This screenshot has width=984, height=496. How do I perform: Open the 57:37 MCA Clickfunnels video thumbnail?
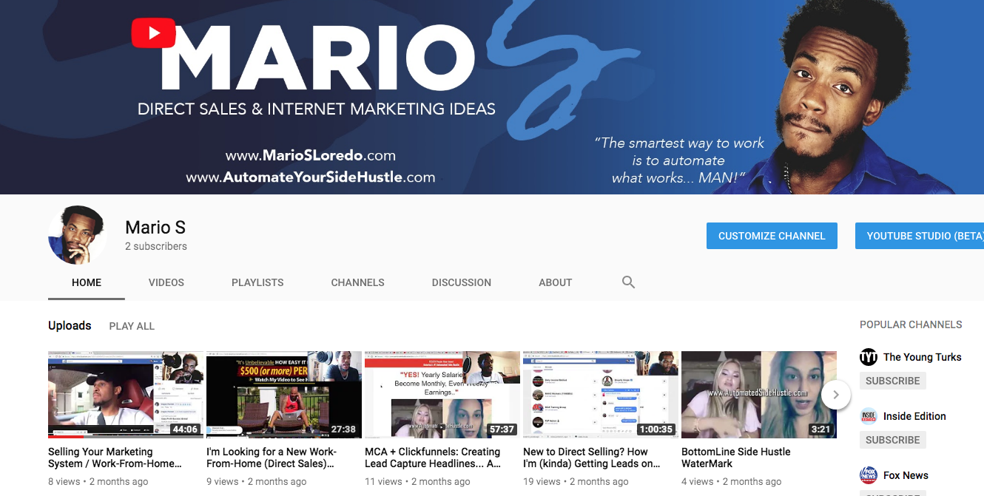point(442,395)
